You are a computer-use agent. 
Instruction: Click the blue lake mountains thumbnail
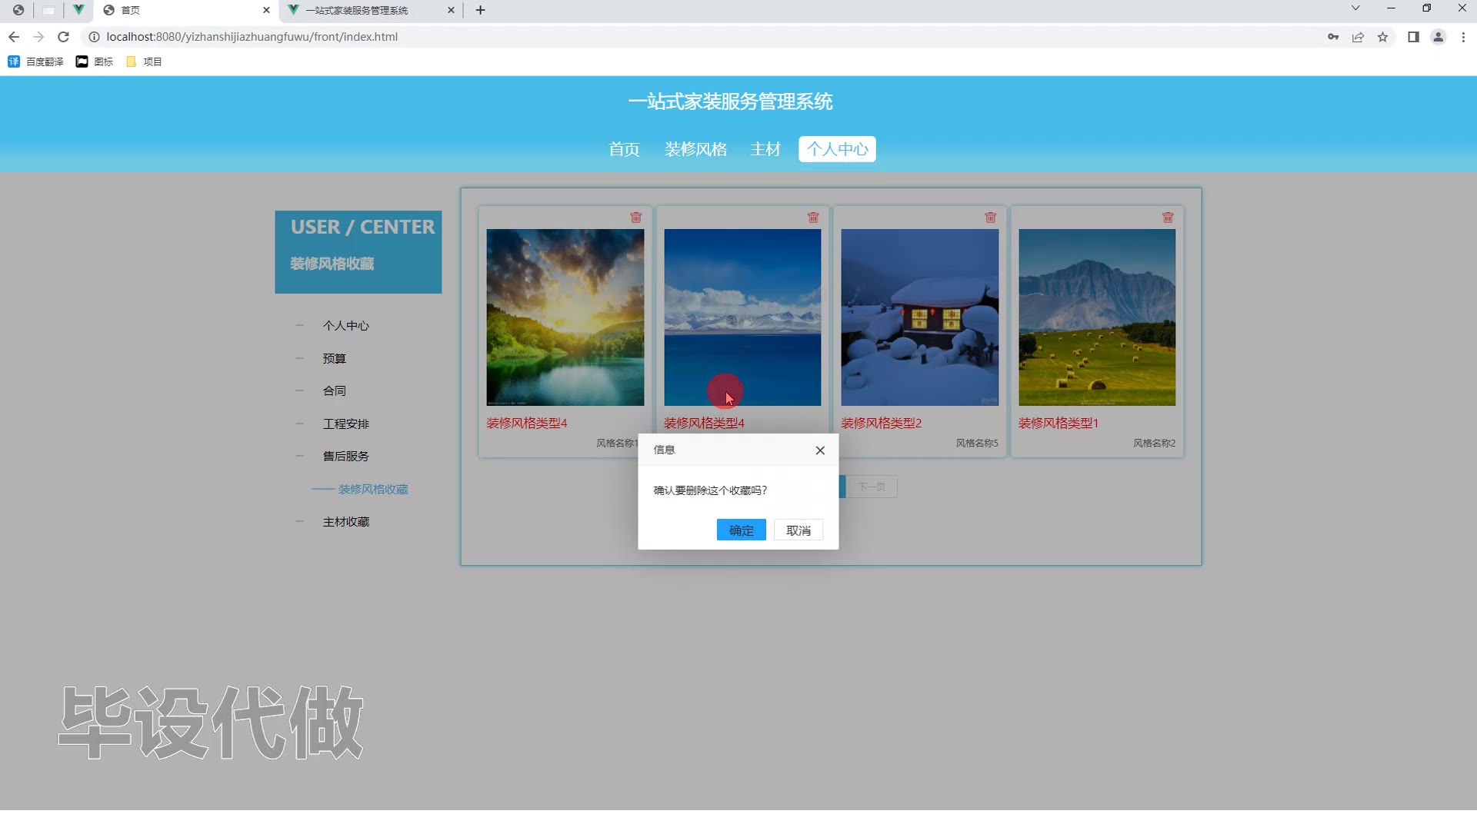click(742, 317)
